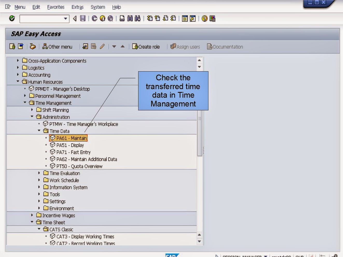Click the Help question mark icon
This screenshot has width=343, height=257.
(204, 18)
